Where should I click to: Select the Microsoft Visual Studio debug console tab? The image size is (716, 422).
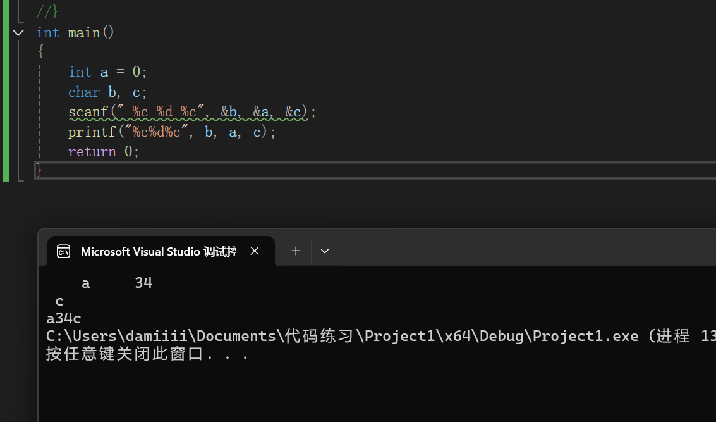(x=161, y=251)
